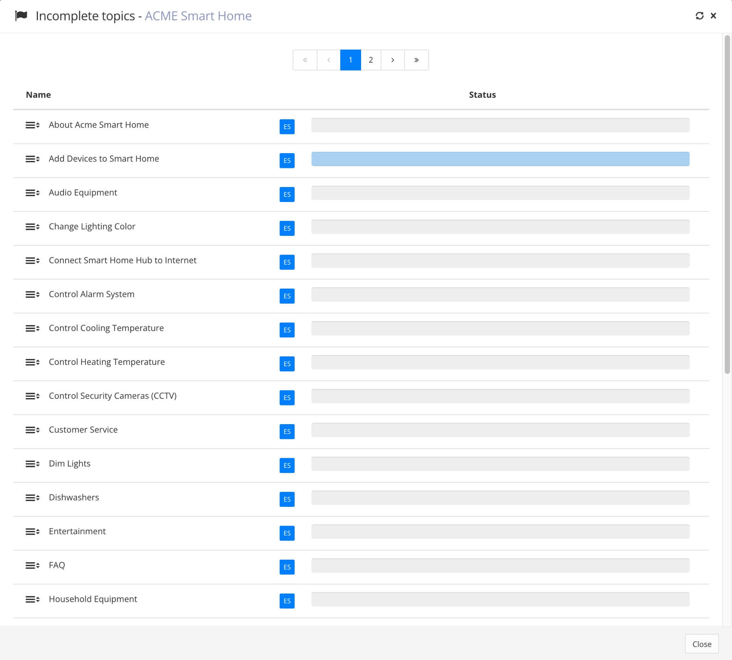The width and height of the screenshot is (732, 660).
Task: Click the vertical scrollbar on the right
Action: click(x=727, y=204)
